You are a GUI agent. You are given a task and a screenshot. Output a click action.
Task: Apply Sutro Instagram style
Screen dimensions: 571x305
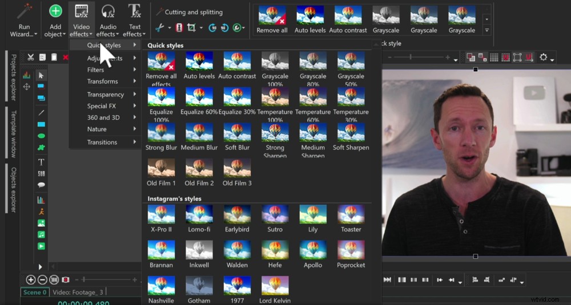[275, 218]
